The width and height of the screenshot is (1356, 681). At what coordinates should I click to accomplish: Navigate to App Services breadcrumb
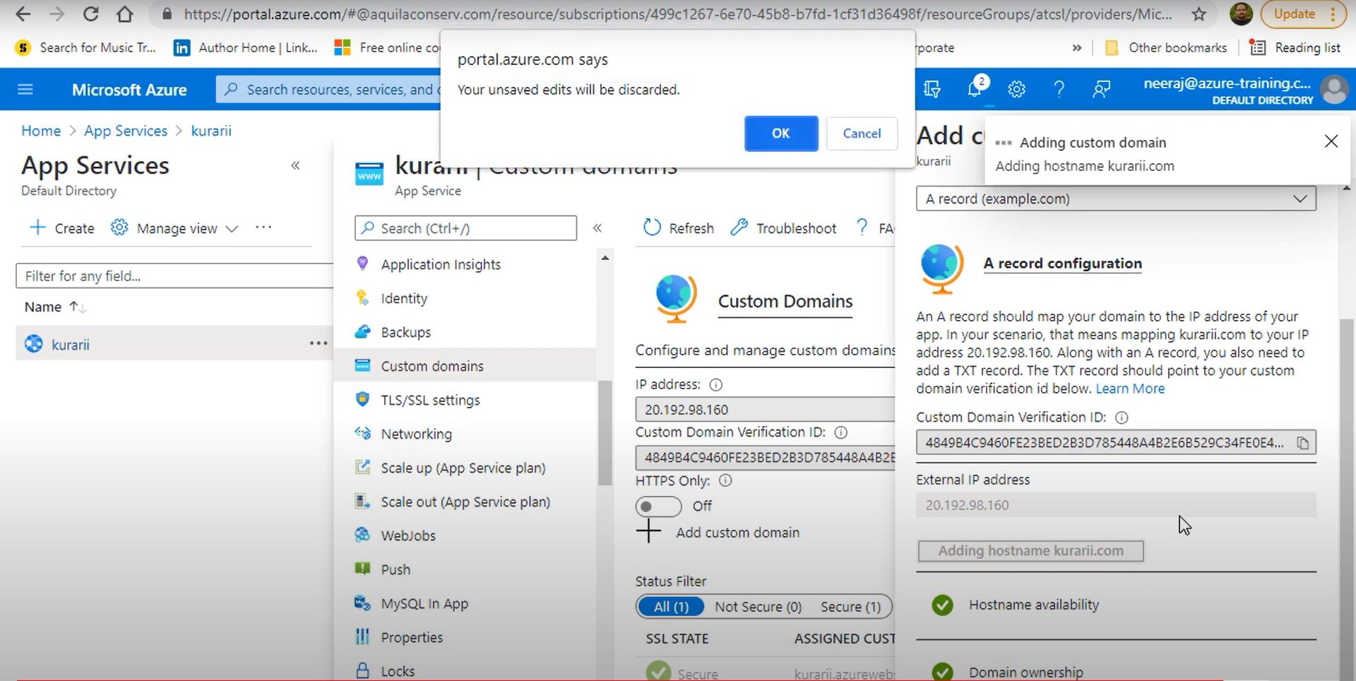pyautogui.click(x=126, y=131)
